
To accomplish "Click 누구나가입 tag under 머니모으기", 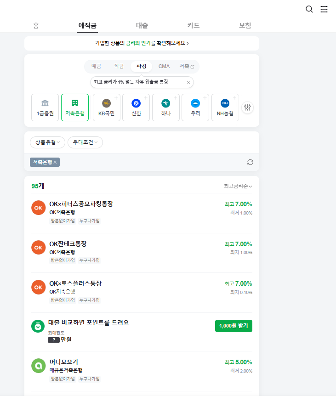I will coord(90,379).
